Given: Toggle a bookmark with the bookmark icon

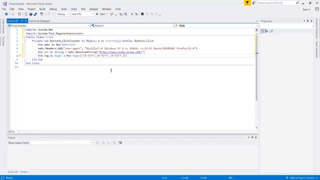Looking at the screenshot, I should [142, 14].
